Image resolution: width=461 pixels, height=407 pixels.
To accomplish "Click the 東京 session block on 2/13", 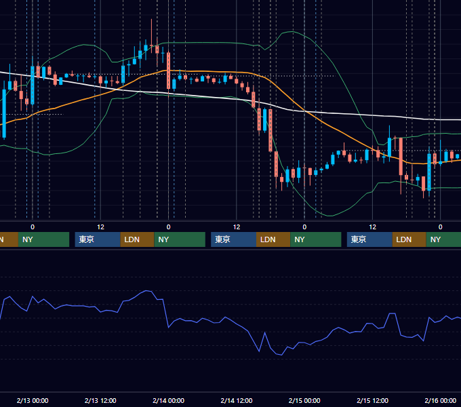I will [x=98, y=239].
